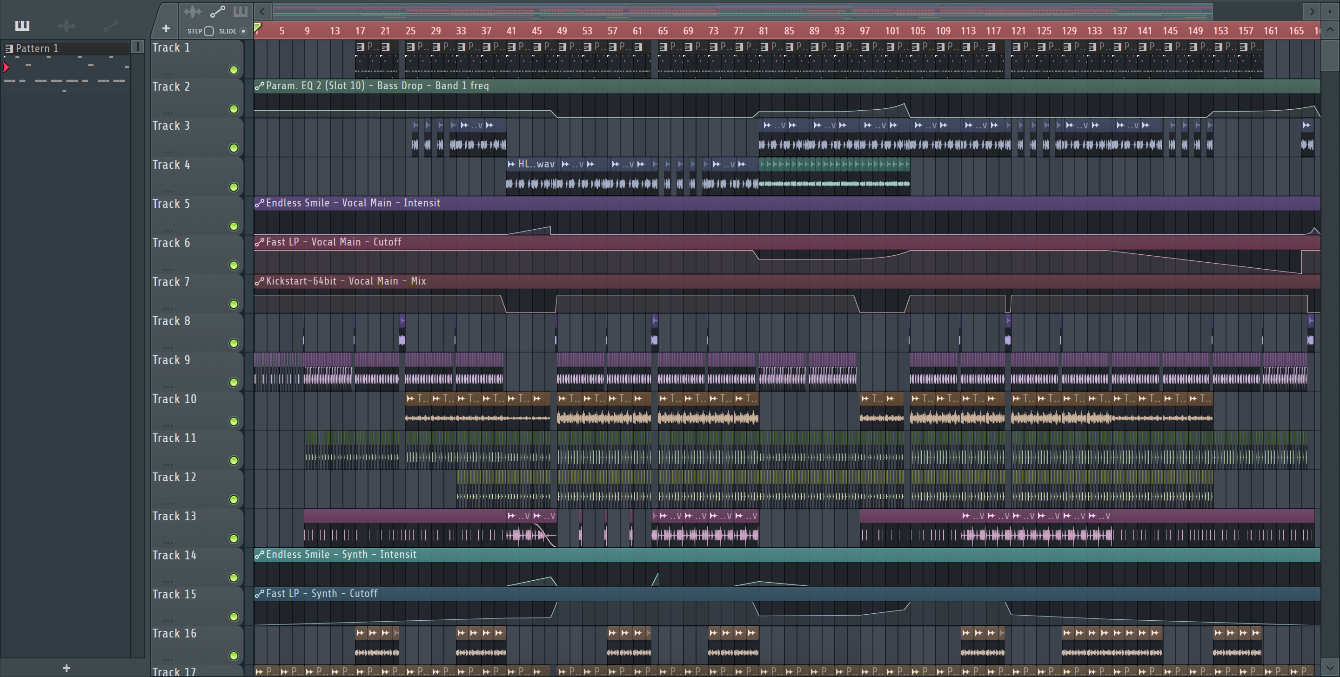Mute Track 3 with its green LED
The height and width of the screenshot is (677, 1340).
[234, 148]
